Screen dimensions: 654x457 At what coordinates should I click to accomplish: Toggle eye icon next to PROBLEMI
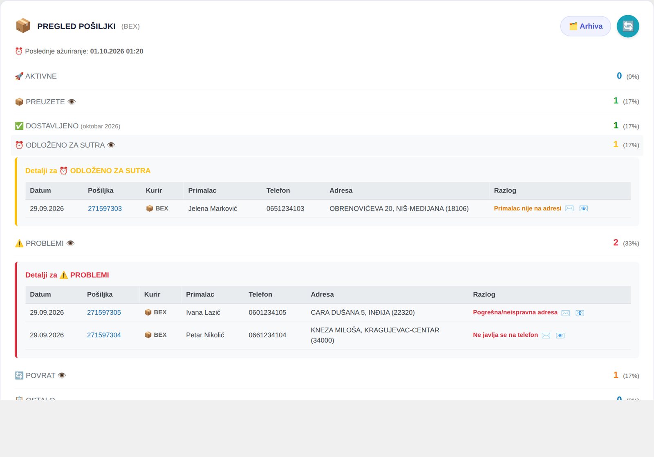point(70,243)
